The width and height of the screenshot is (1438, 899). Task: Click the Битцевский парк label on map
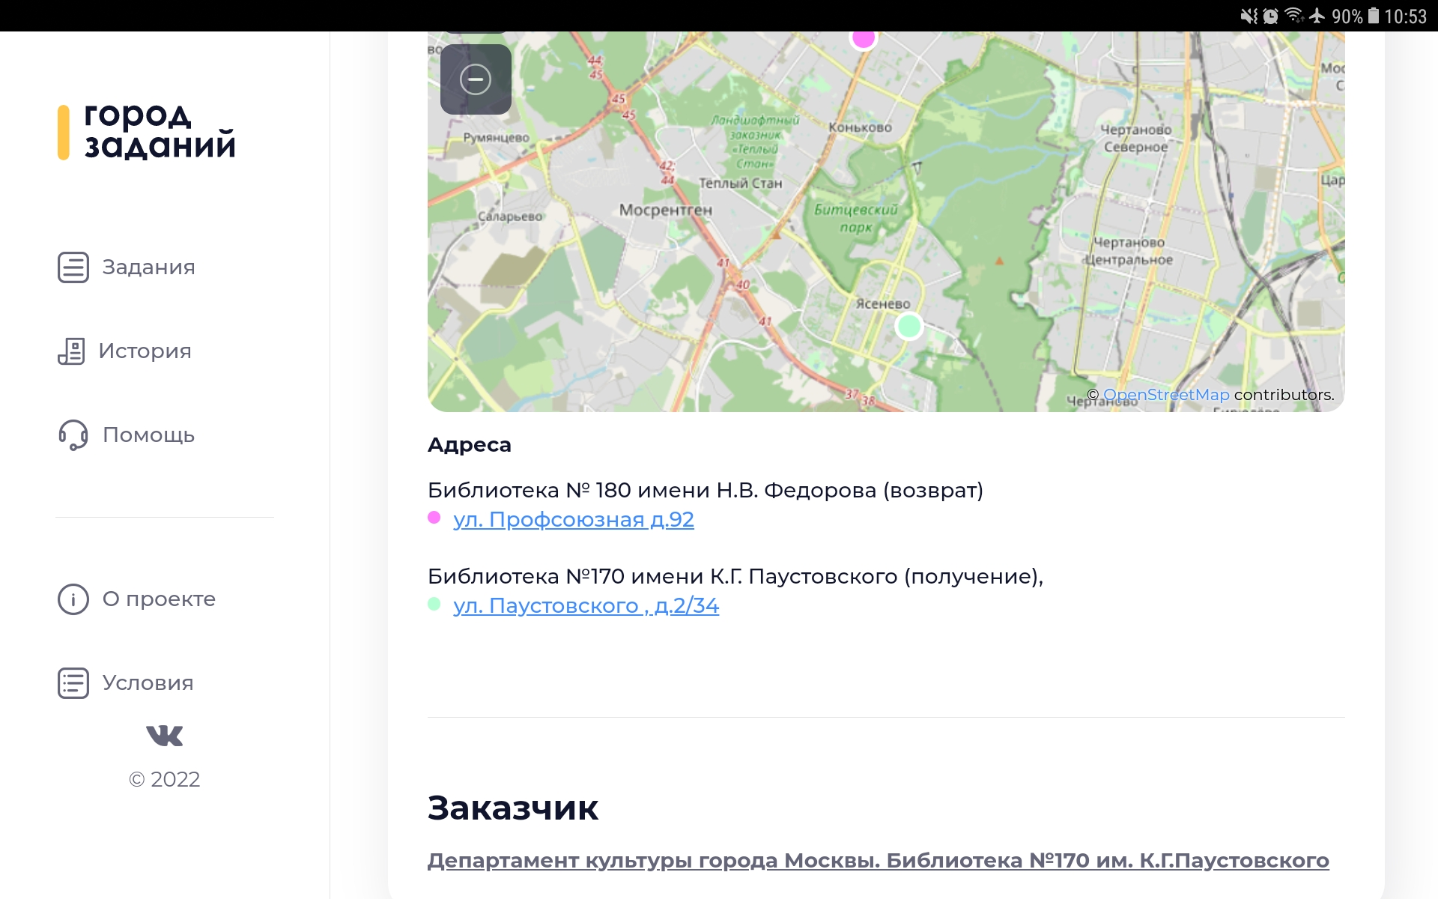855,218
